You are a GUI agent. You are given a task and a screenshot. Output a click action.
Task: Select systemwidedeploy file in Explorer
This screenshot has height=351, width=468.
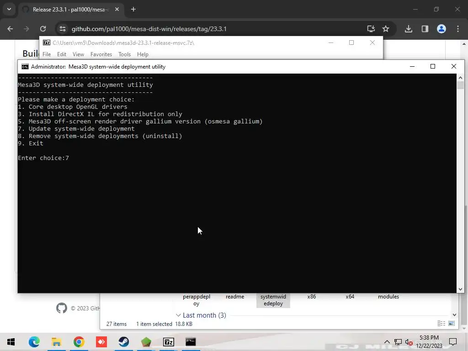273,300
